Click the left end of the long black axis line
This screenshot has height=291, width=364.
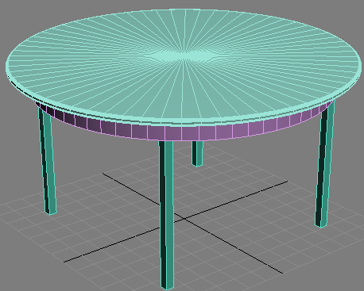[x=64, y=262]
